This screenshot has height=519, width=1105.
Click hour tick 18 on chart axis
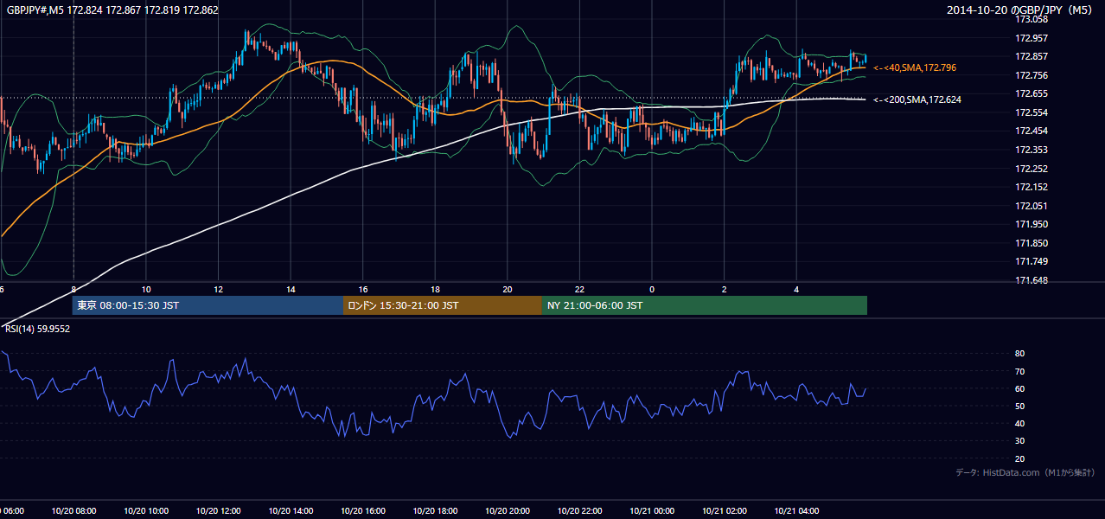pyautogui.click(x=436, y=289)
